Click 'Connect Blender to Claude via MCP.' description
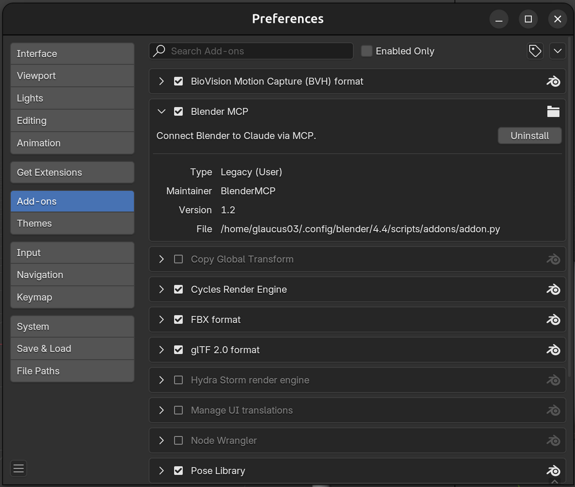The image size is (575, 487). tap(236, 136)
